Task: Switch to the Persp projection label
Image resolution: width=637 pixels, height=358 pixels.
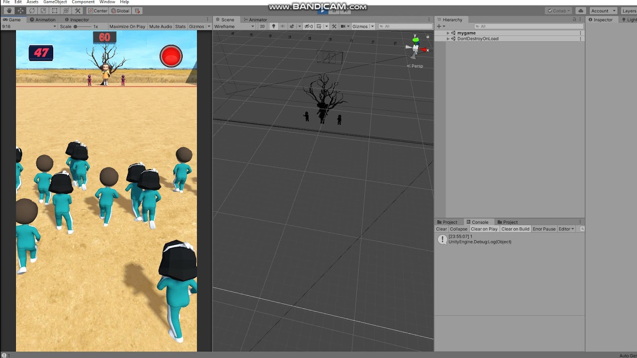Action: coord(417,66)
